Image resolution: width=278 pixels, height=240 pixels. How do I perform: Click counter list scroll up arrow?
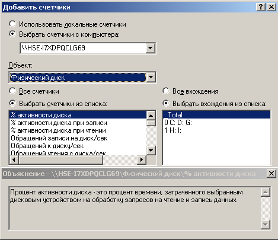[x=151, y=116]
